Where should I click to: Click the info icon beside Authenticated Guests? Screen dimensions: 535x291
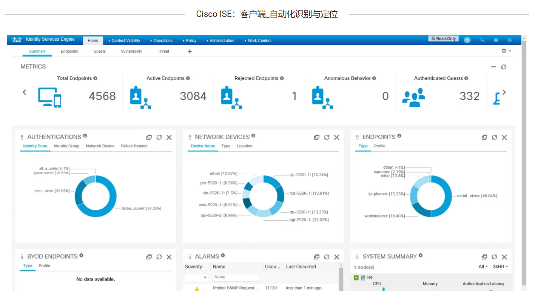pos(466,78)
